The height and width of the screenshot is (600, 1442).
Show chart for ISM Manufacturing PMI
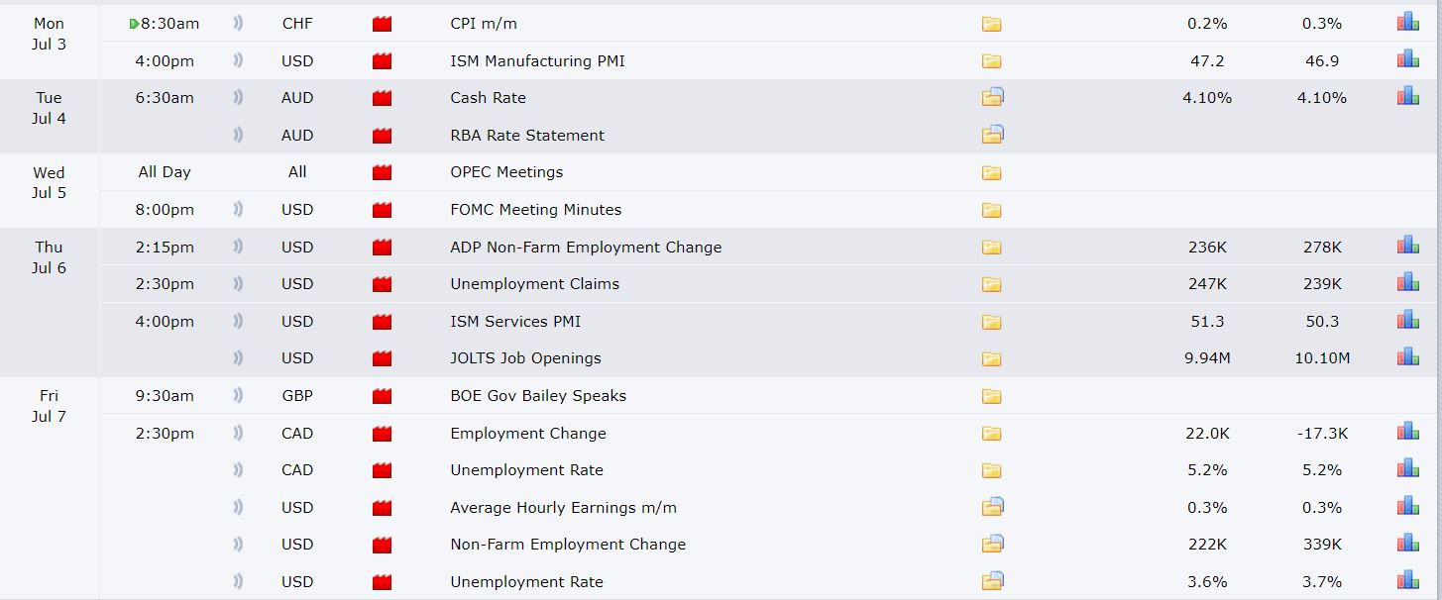click(1407, 59)
